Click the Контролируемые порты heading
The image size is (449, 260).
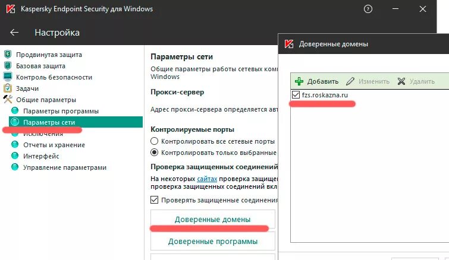(x=193, y=129)
